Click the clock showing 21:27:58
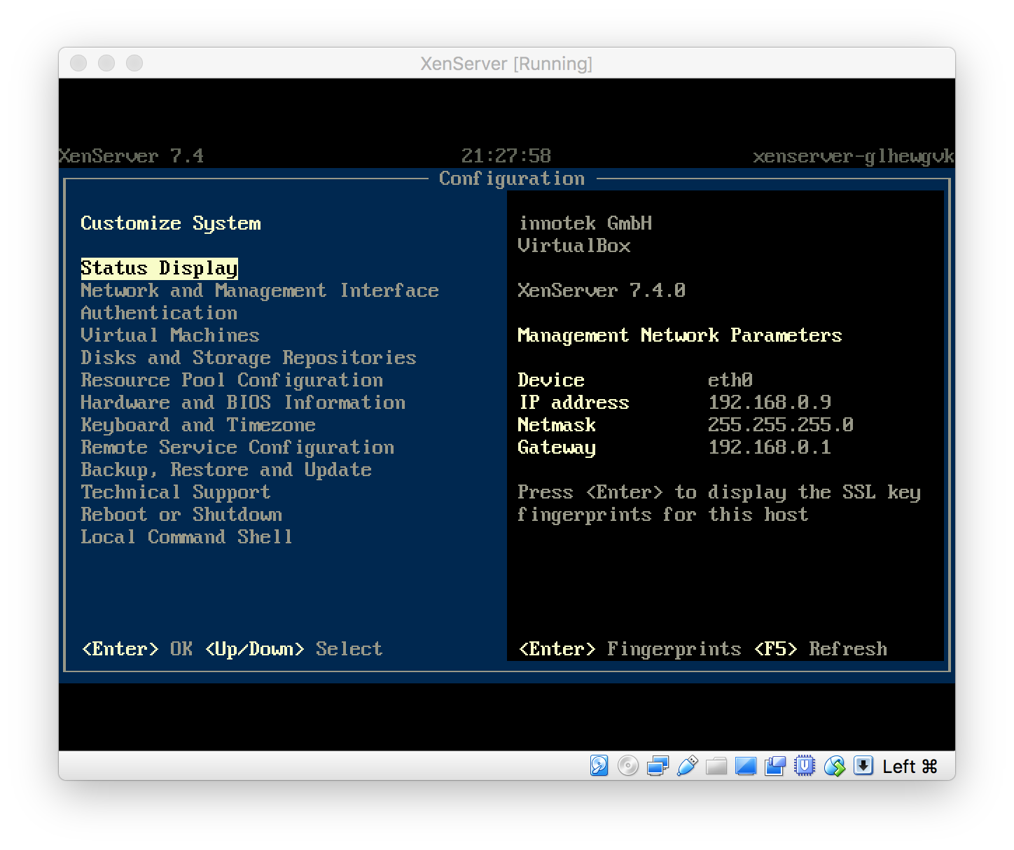Image resolution: width=1014 pixels, height=850 pixels. [506, 156]
